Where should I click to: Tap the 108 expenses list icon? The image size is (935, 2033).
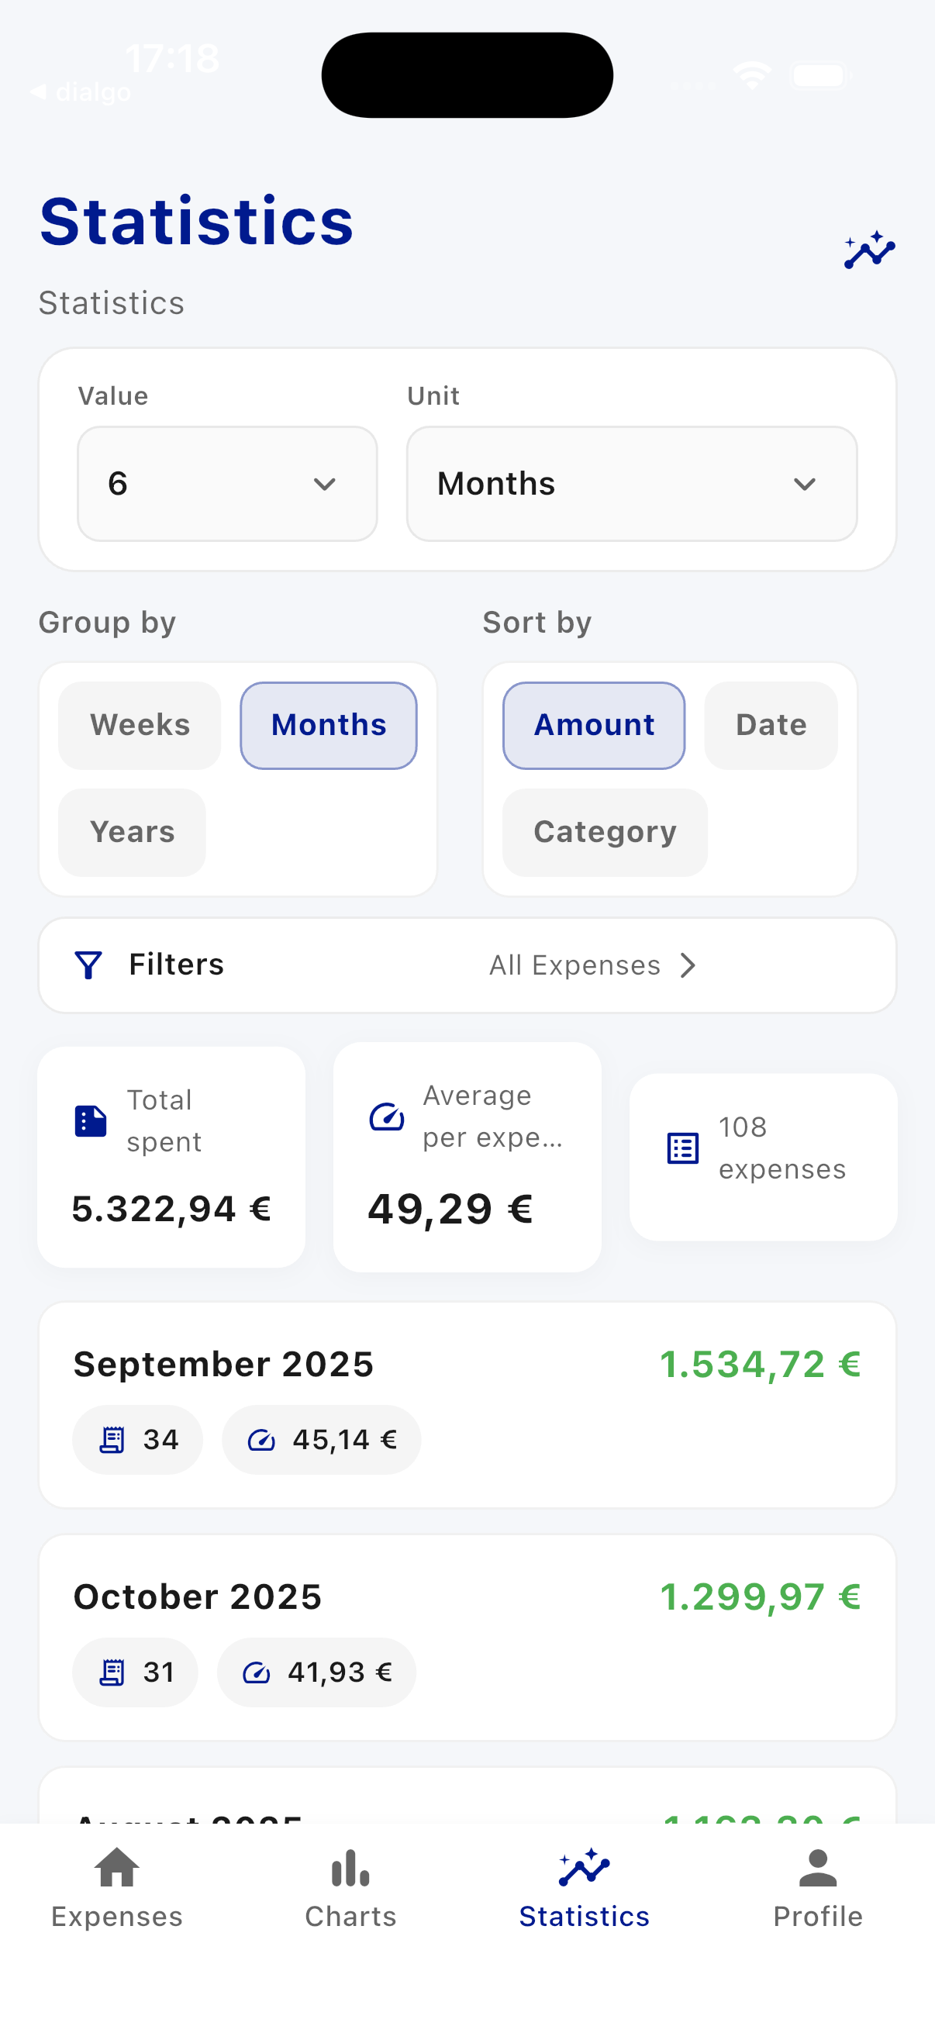(682, 1148)
